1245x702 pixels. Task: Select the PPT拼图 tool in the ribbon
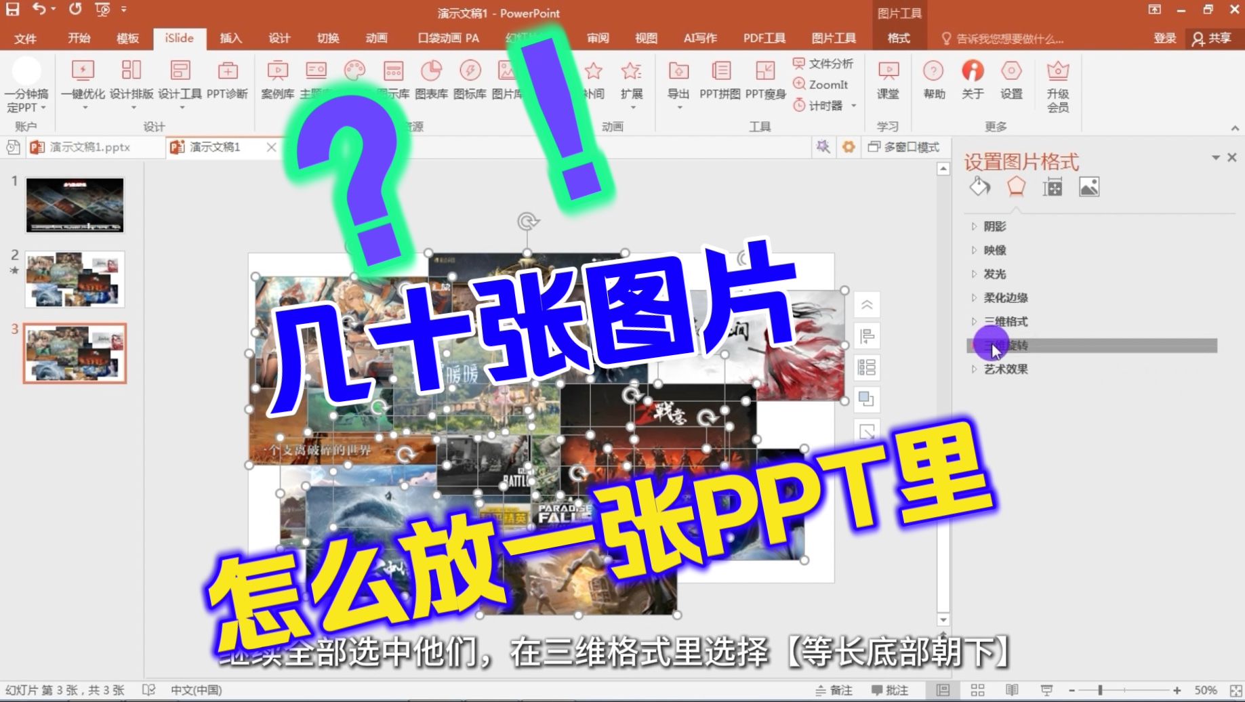click(720, 83)
